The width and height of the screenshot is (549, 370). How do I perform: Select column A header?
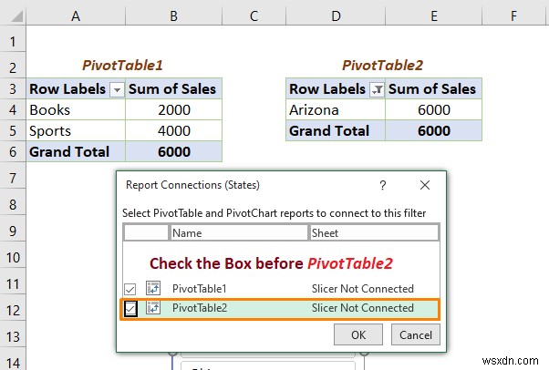[x=76, y=15]
